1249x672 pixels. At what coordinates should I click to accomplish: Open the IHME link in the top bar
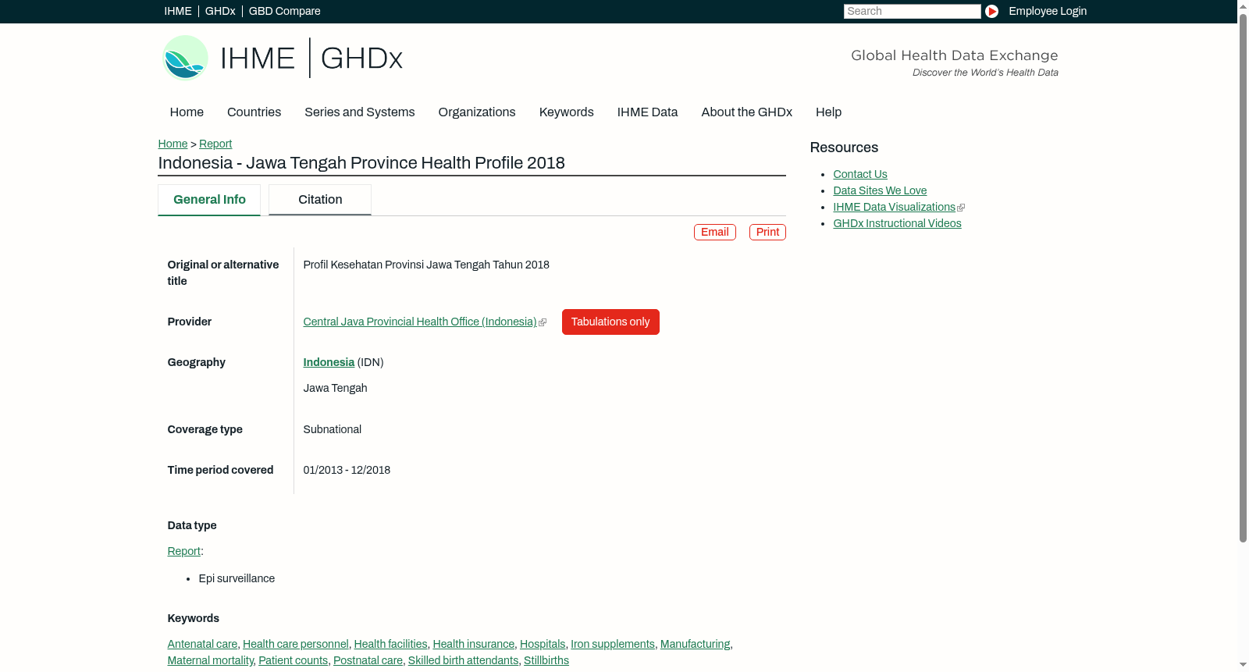click(x=178, y=11)
